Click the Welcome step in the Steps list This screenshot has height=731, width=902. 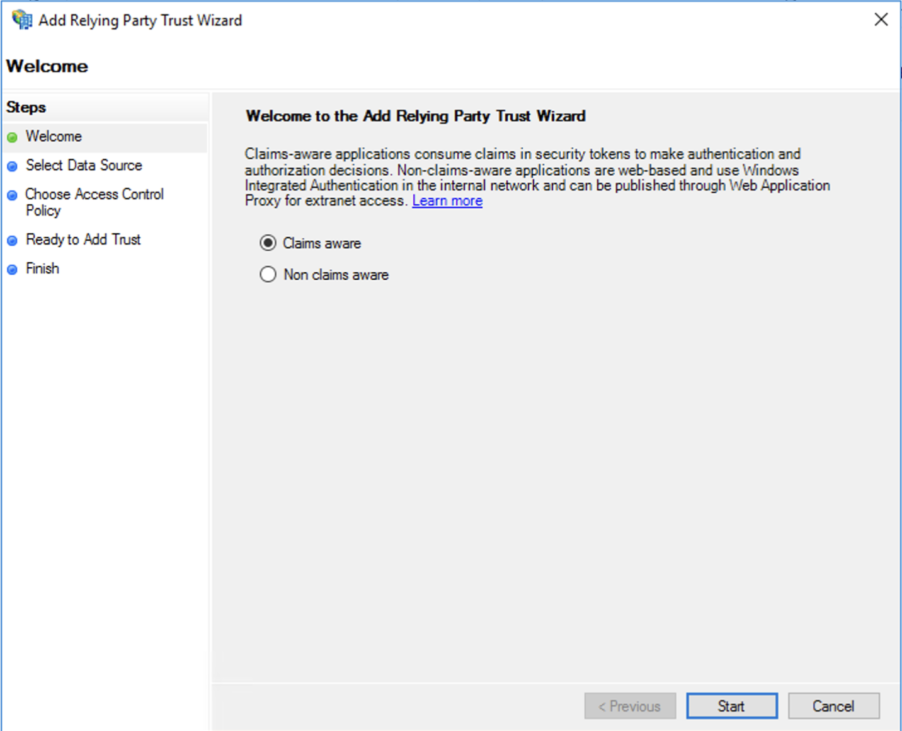coord(54,137)
